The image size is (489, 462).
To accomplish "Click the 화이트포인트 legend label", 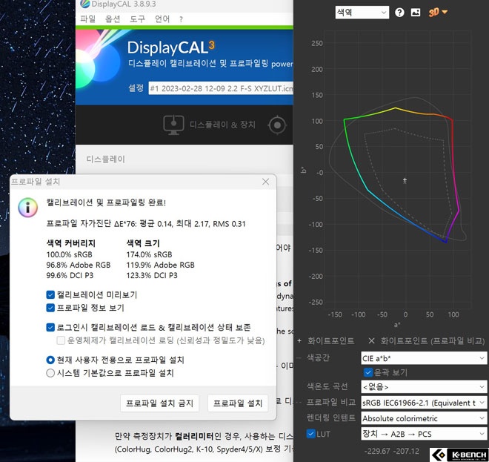I will point(330,340).
